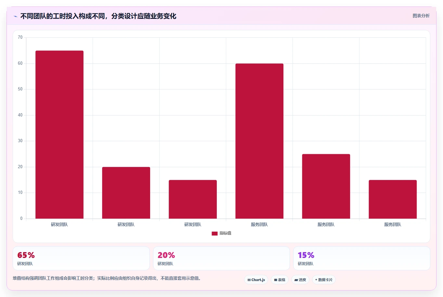Click the y-axis label 0
The image size is (443, 297).
point(21,219)
